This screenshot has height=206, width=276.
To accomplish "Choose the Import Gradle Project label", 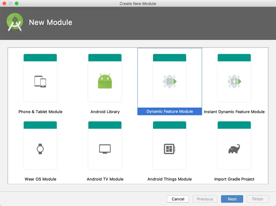I will coord(234,179).
